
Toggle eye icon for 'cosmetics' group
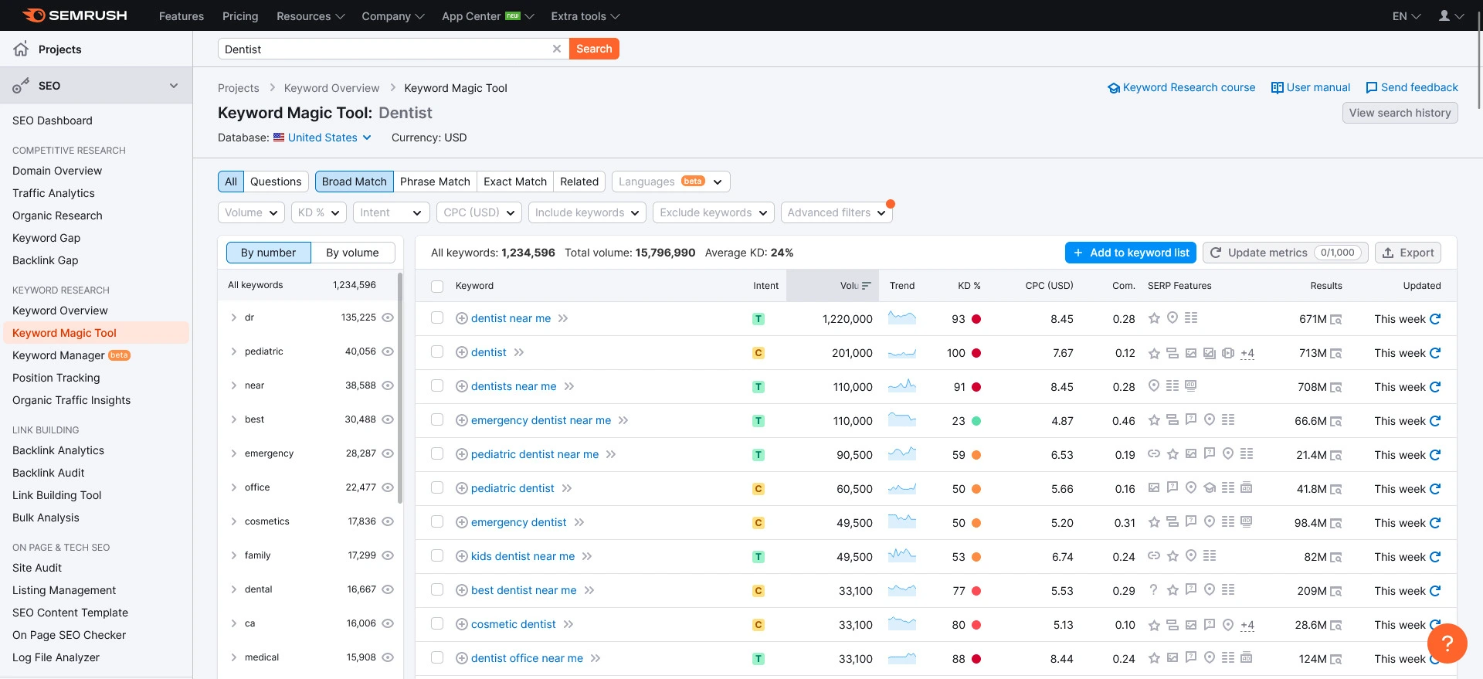coord(388,521)
